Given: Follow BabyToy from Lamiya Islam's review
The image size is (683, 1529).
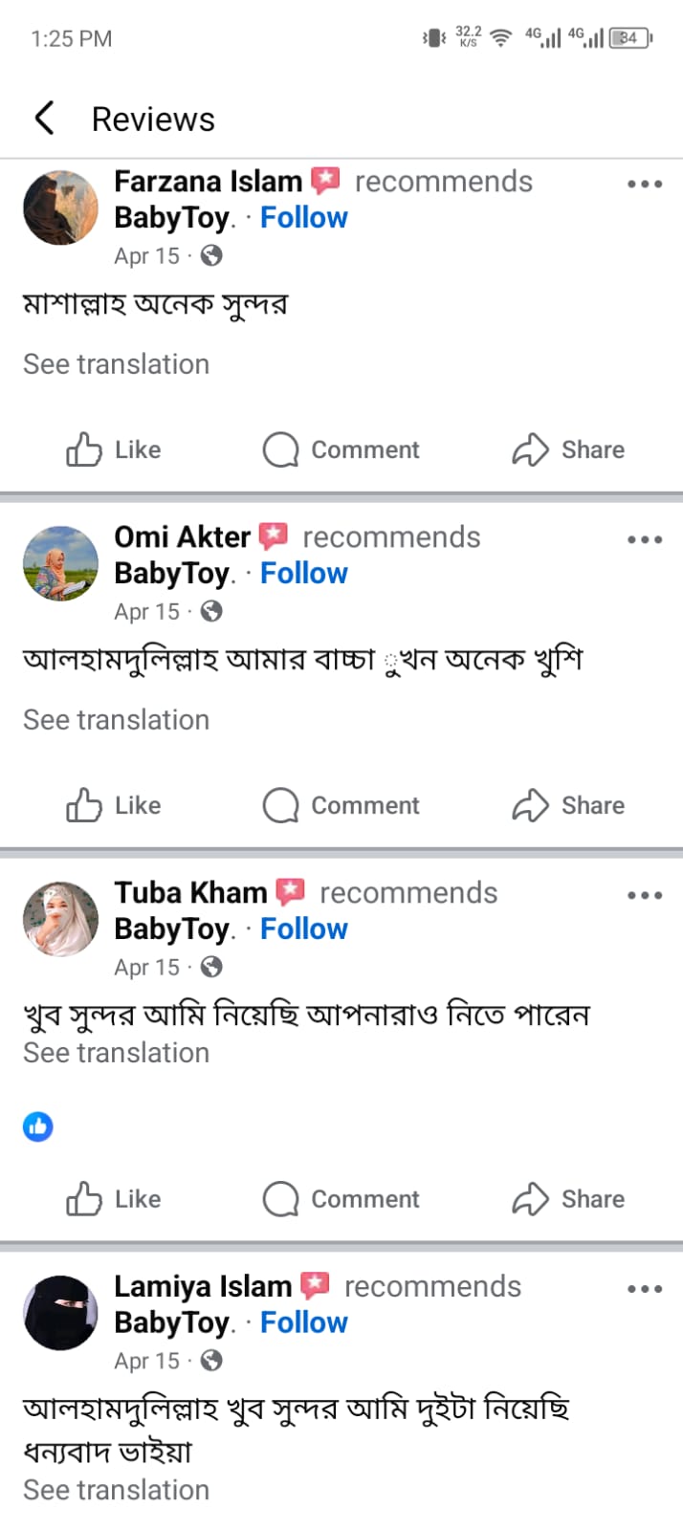Looking at the screenshot, I should [x=303, y=1322].
